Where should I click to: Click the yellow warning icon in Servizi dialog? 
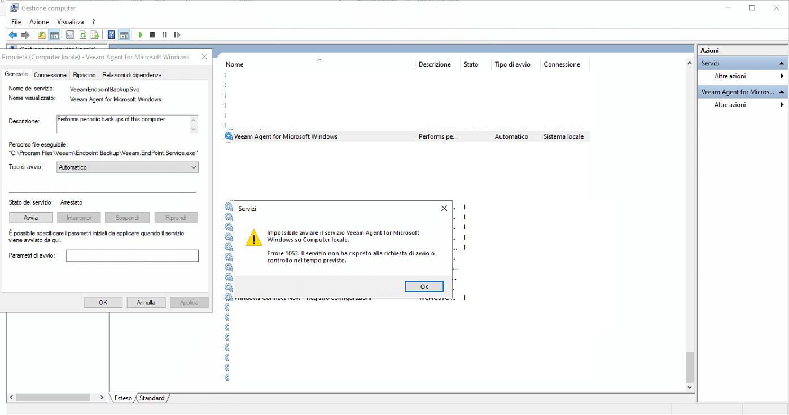coord(254,237)
